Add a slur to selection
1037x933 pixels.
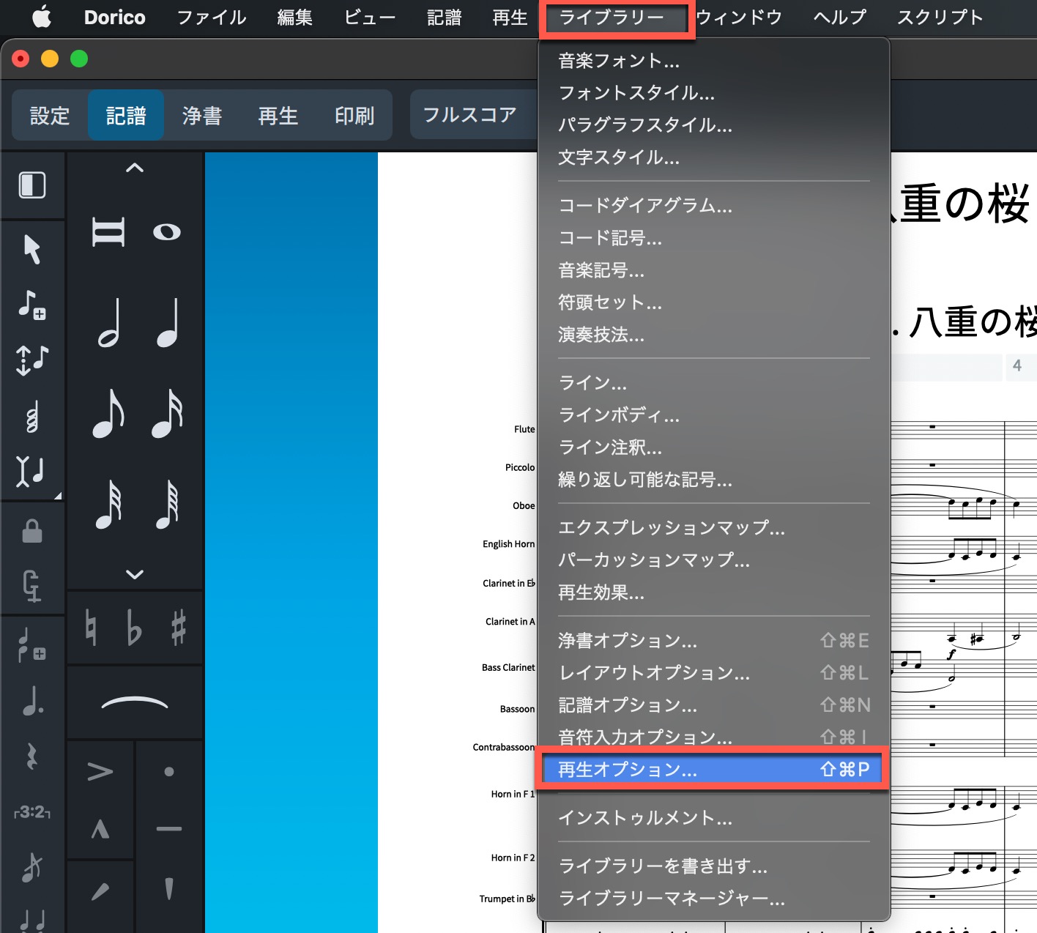(x=135, y=702)
